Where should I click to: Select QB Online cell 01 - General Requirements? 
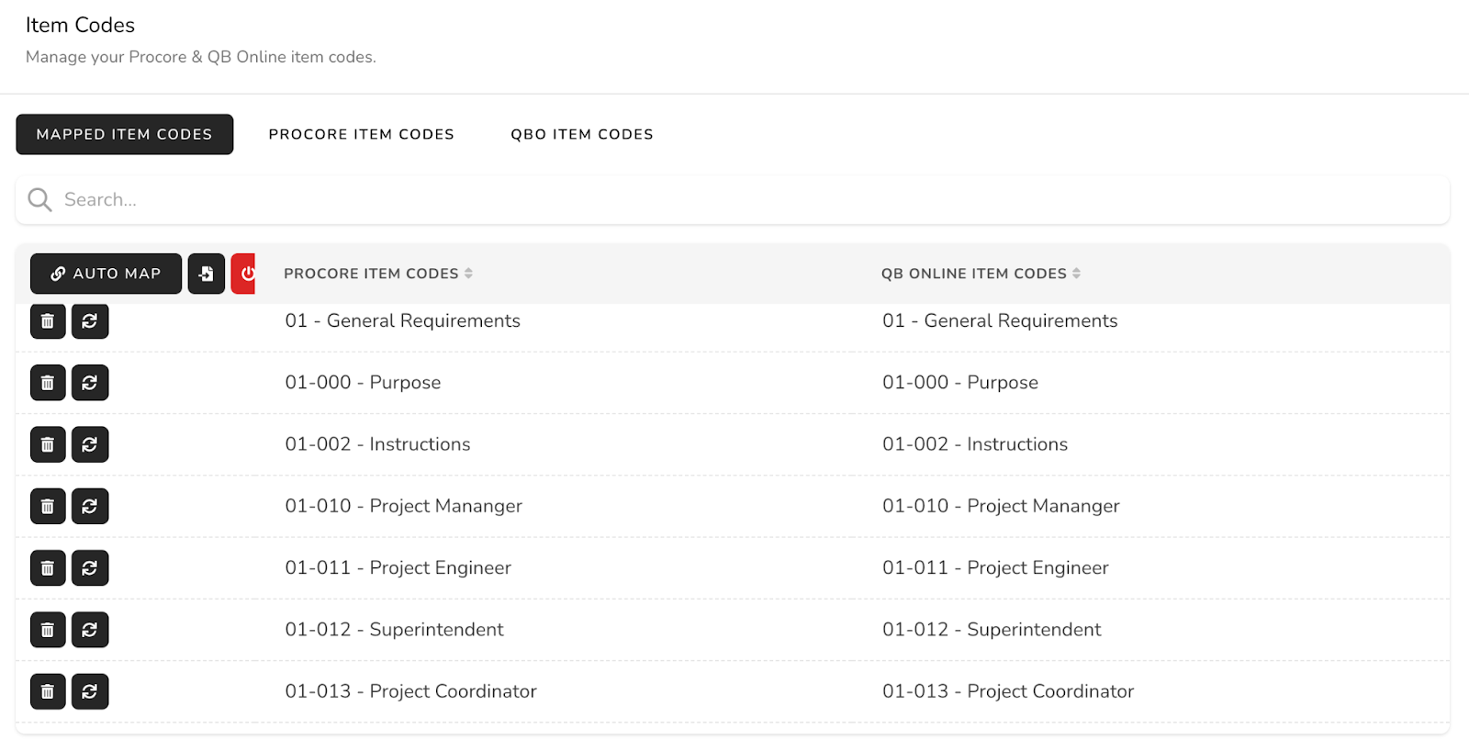(1000, 320)
